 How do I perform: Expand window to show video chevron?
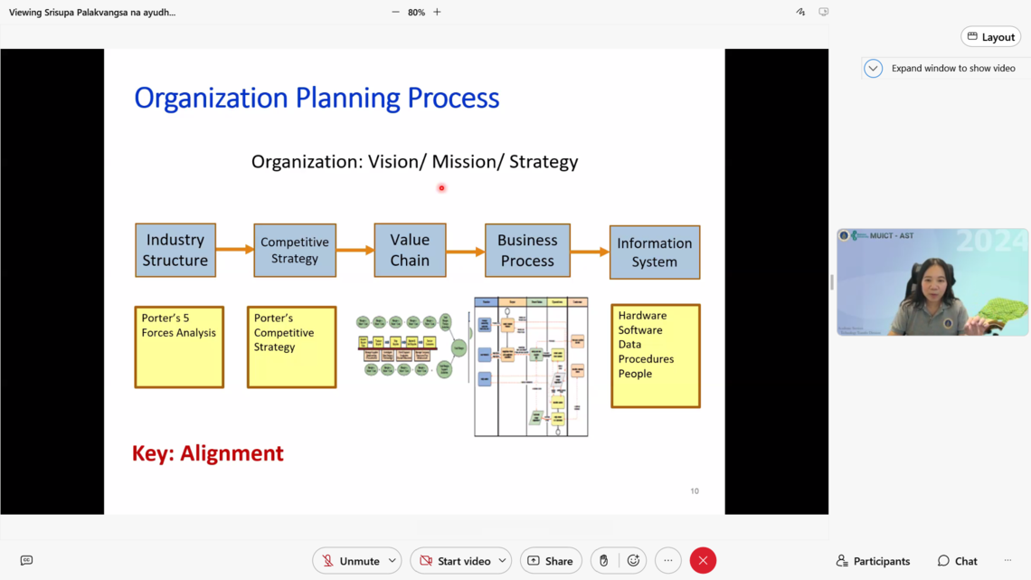pos(873,69)
